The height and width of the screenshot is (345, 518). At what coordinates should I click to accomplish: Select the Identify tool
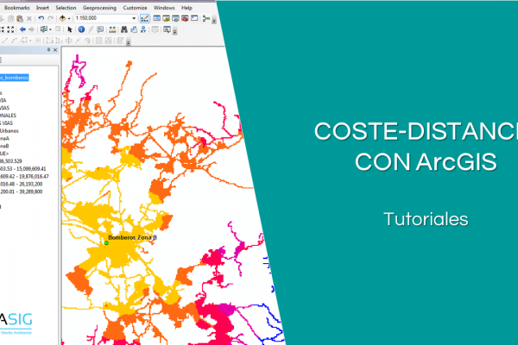click(81, 29)
